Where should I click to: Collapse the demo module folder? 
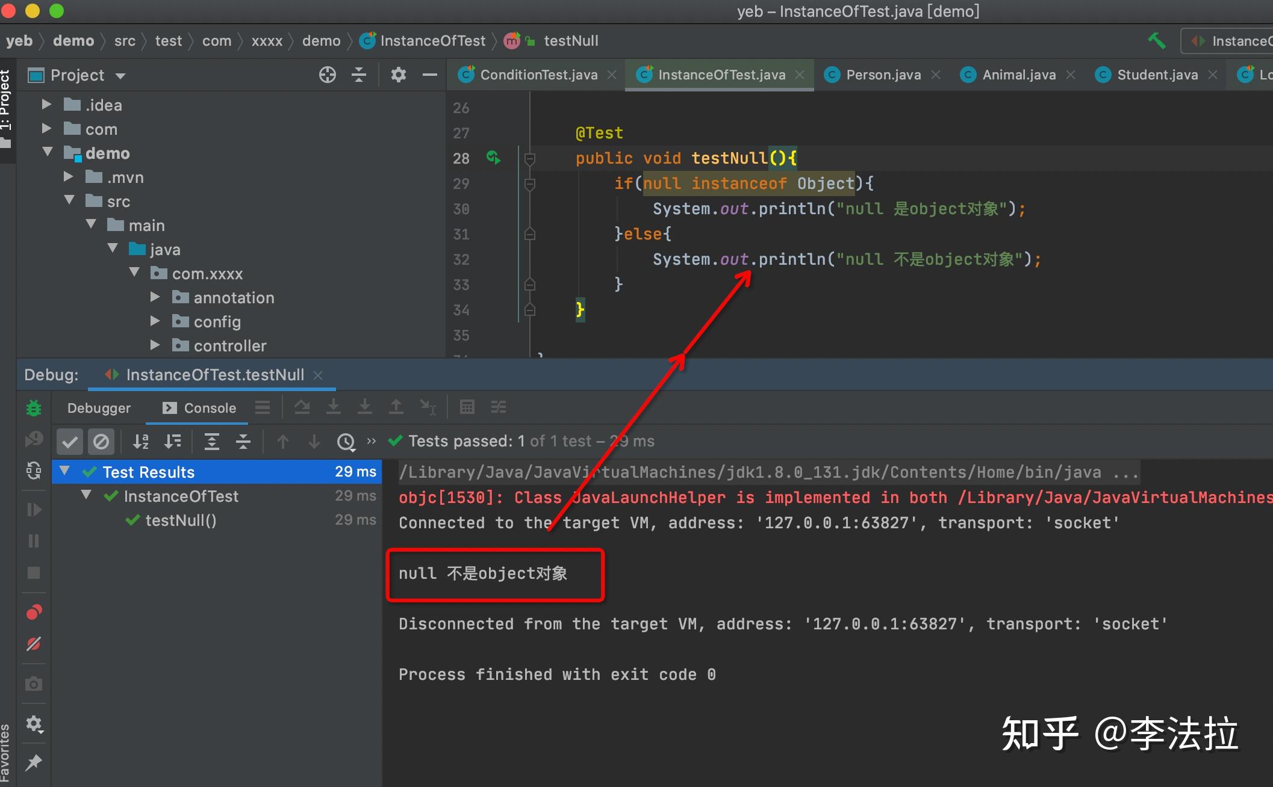click(48, 152)
